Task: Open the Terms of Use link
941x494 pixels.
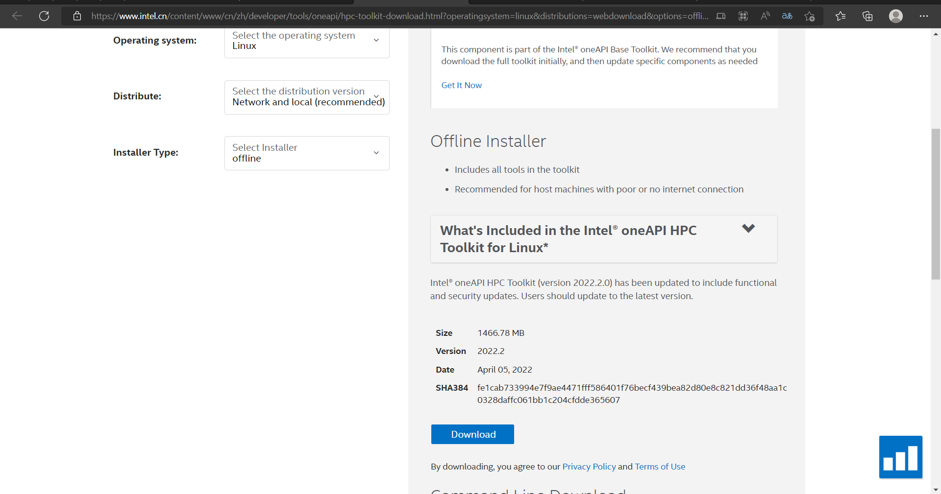Action: click(660, 467)
